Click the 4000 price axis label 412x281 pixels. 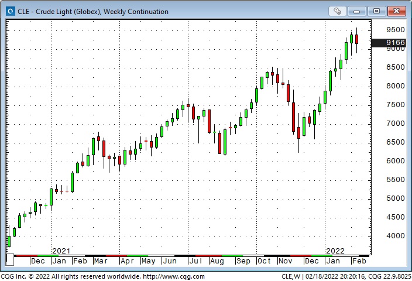pos(396,236)
